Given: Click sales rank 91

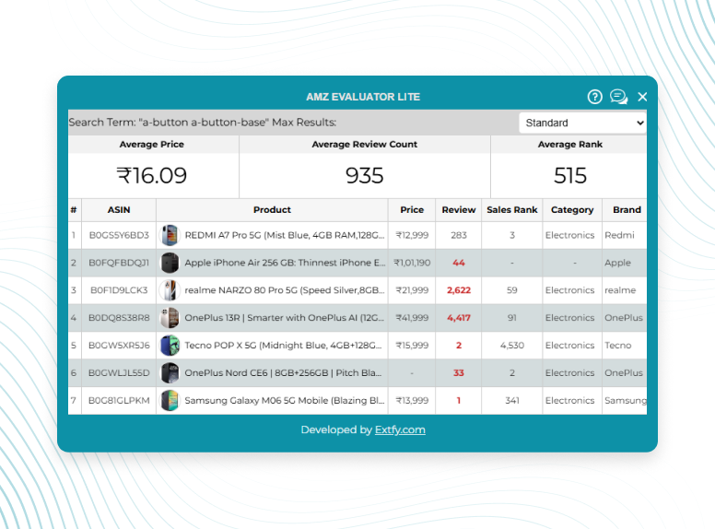Looking at the screenshot, I should click(x=512, y=318).
